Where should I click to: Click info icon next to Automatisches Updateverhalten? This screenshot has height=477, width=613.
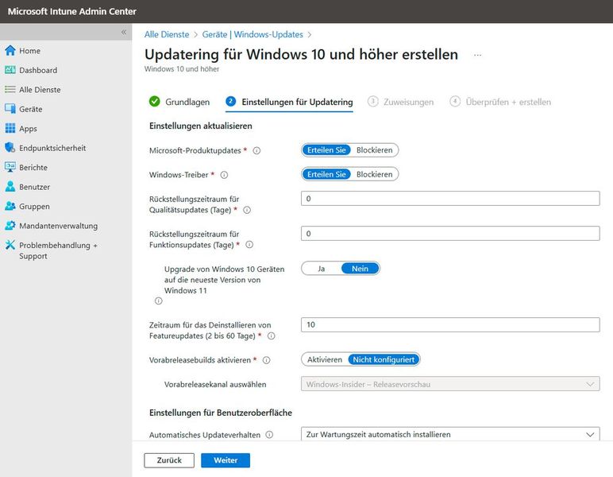269,435
